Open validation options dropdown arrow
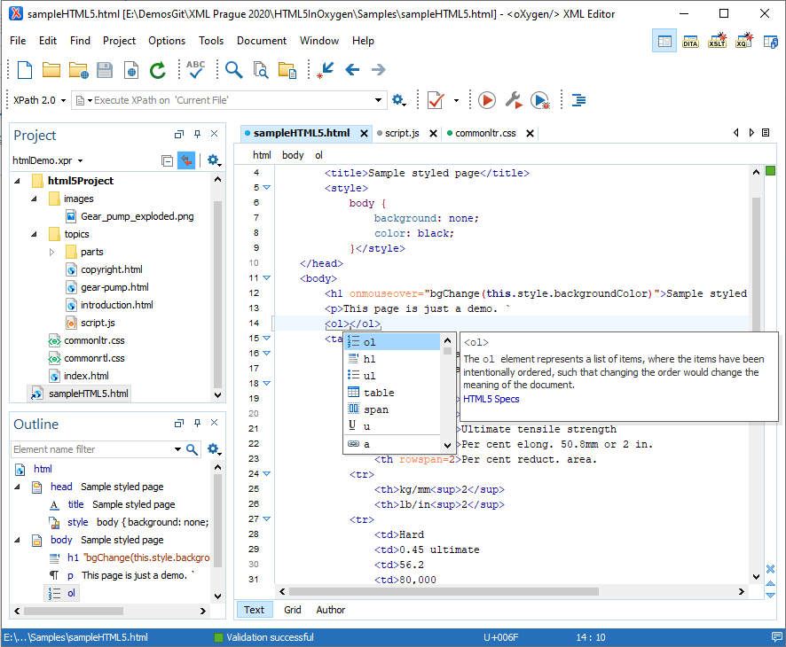The width and height of the screenshot is (786, 647). pyautogui.click(x=456, y=100)
